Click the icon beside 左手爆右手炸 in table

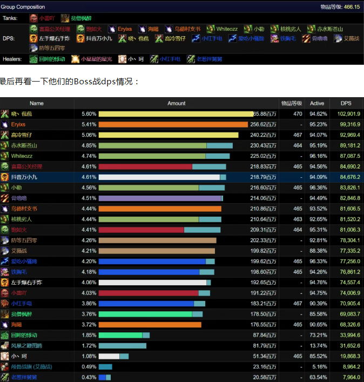pos(5,282)
